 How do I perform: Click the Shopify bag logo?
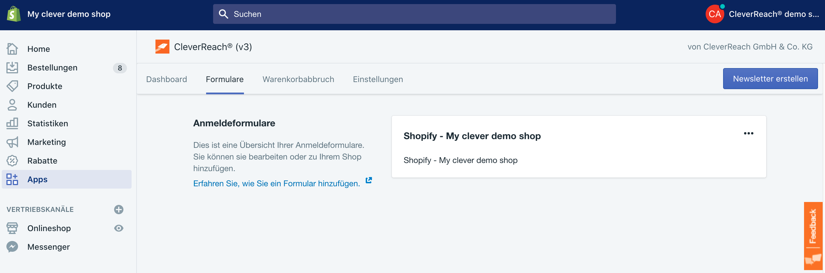pos(14,14)
